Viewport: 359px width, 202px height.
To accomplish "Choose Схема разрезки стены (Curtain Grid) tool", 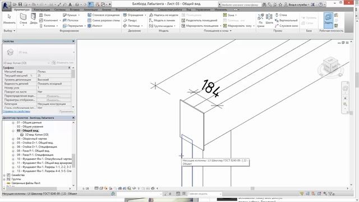I will 104,20.
